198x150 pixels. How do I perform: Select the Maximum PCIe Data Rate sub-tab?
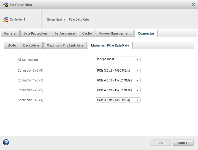110,46
